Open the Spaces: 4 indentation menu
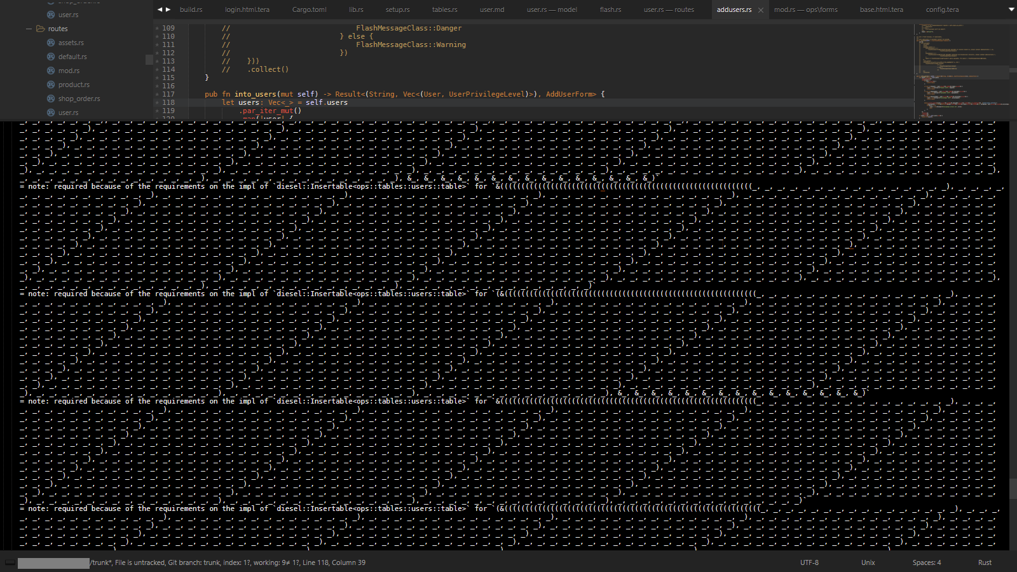The height and width of the screenshot is (572, 1017). (926, 562)
